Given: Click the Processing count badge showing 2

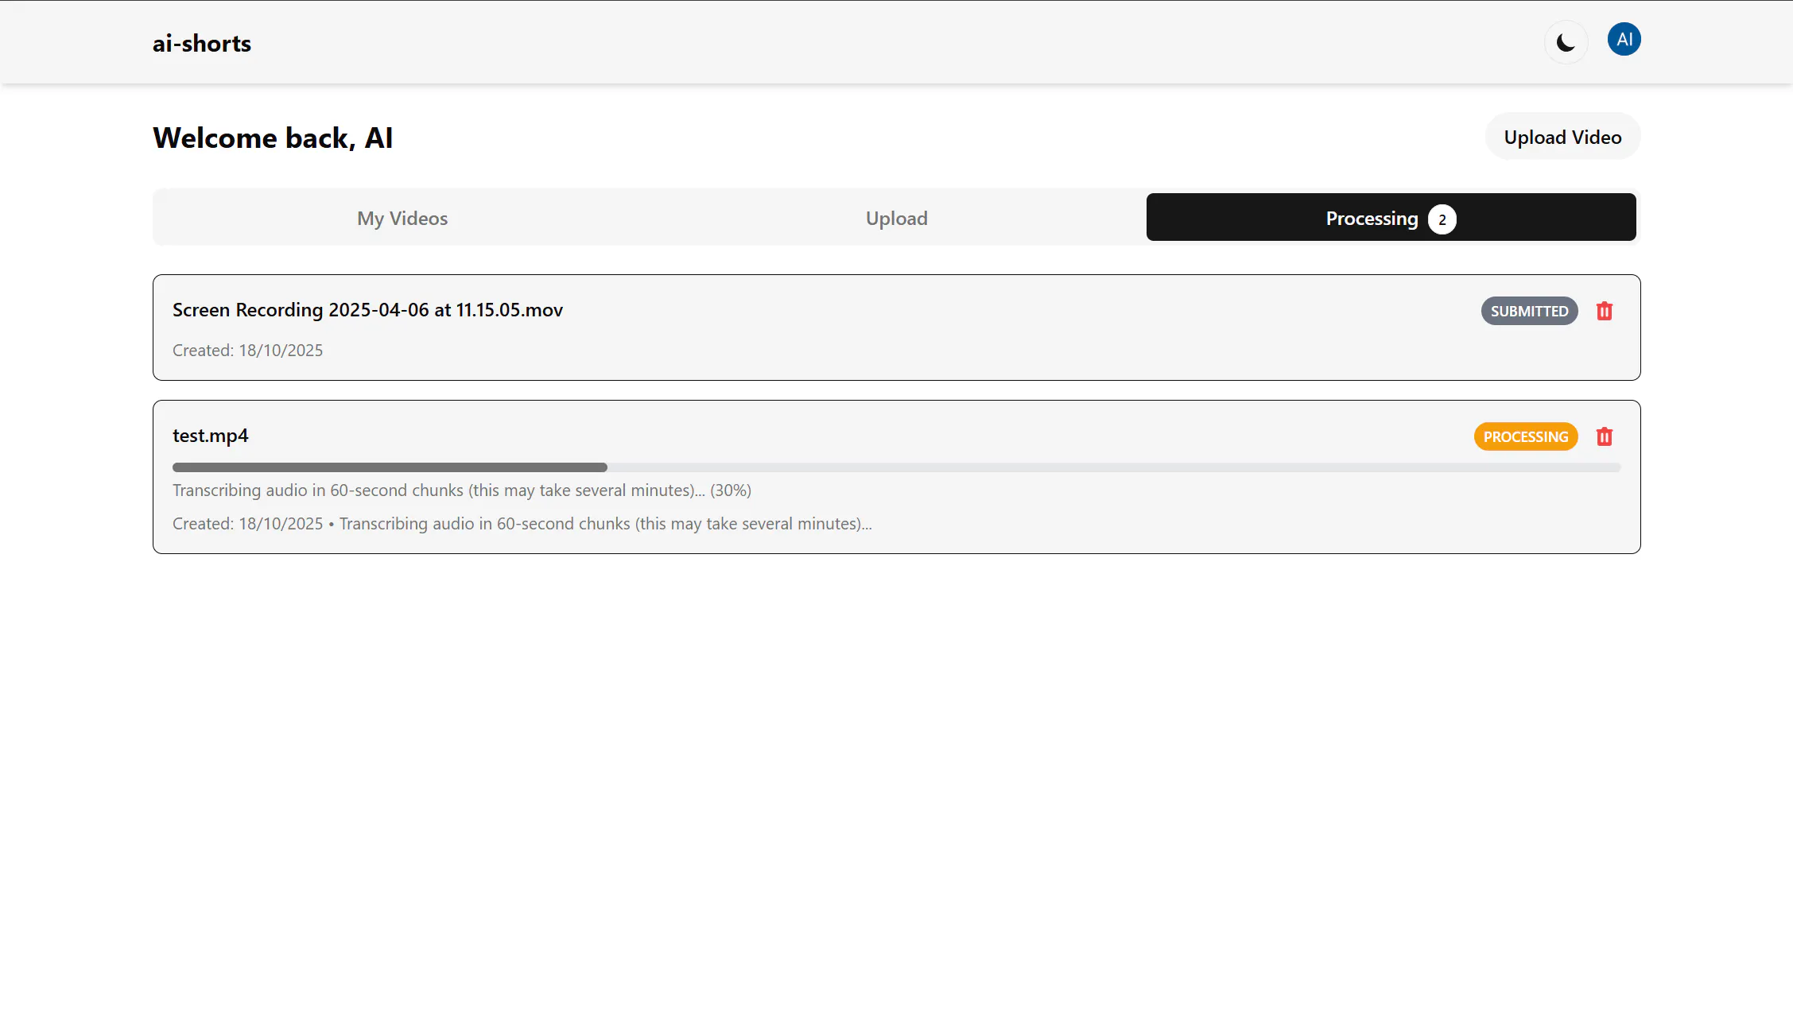Looking at the screenshot, I should tap(1442, 219).
